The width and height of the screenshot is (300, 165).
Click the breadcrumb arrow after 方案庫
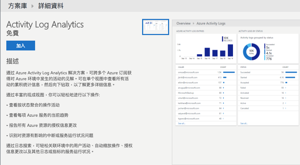point(33,6)
